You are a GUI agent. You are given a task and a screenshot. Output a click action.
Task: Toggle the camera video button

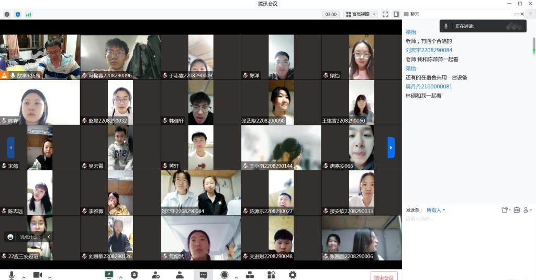pos(38,275)
